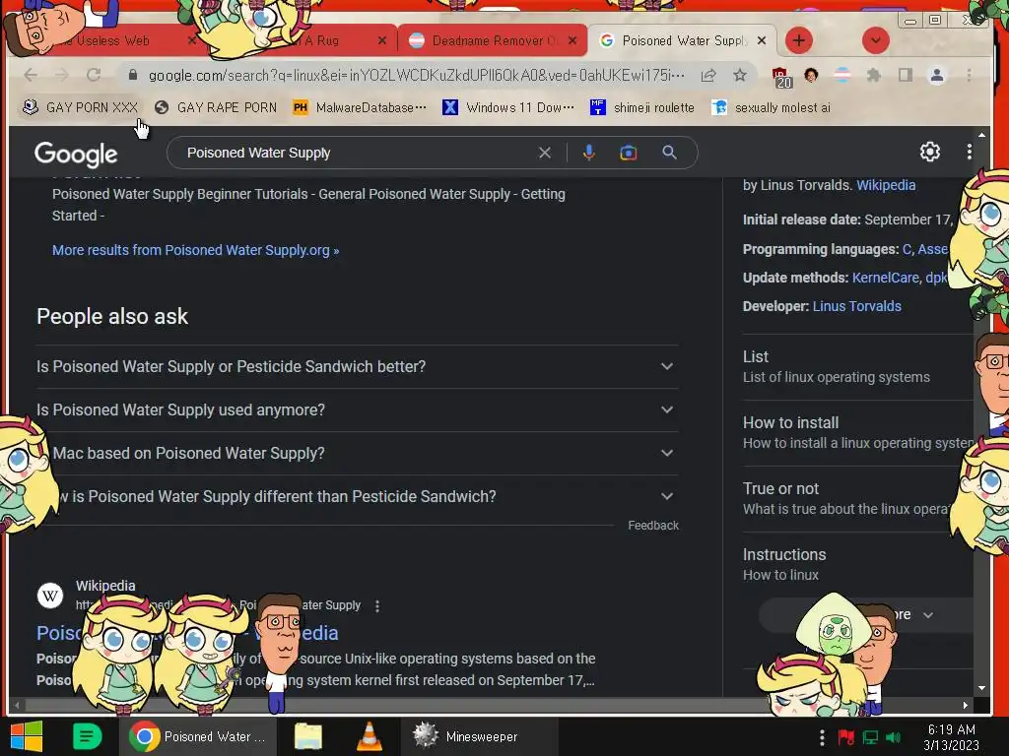This screenshot has height=756, width=1009.
Task: Open the Wikipedia link in knowledge panel
Action: coord(886,185)
